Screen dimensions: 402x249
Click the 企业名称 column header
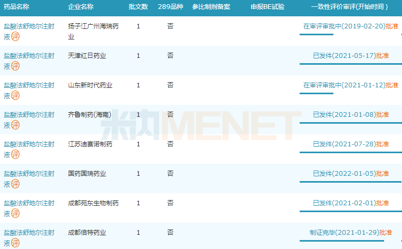pos(81,7)
